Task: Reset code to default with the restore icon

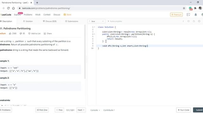Action: coord(194,21)
